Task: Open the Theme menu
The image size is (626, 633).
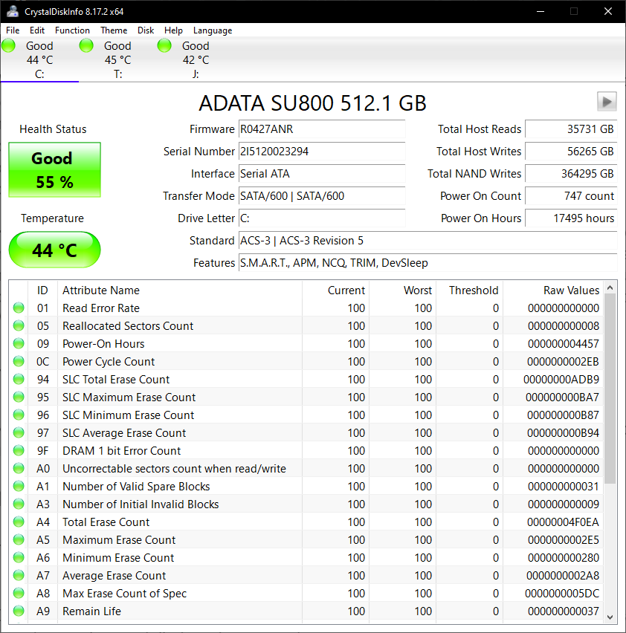Action: coord(114,30)
